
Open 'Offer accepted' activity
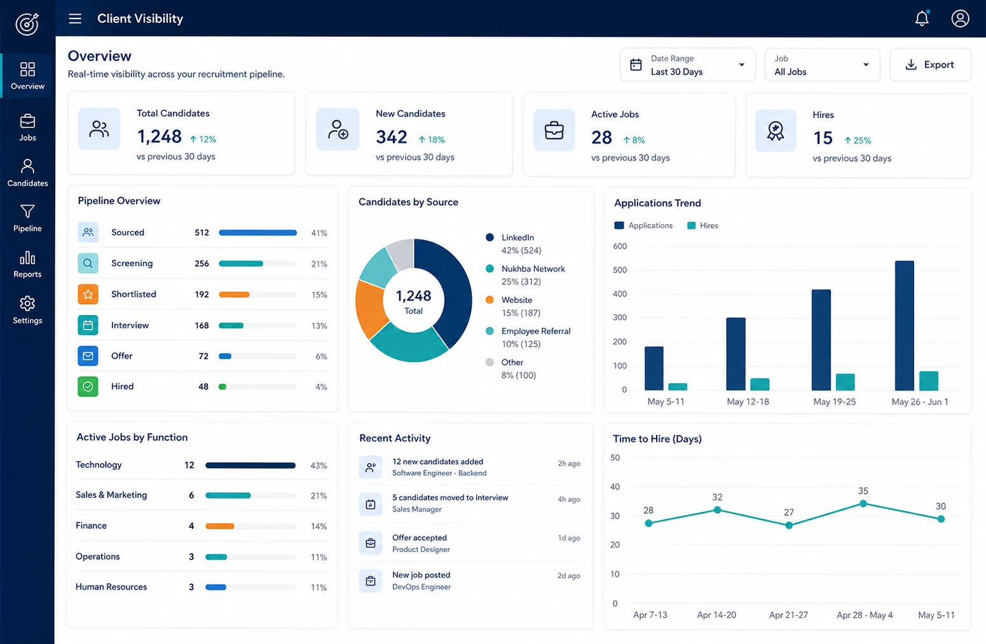(470, 543)
